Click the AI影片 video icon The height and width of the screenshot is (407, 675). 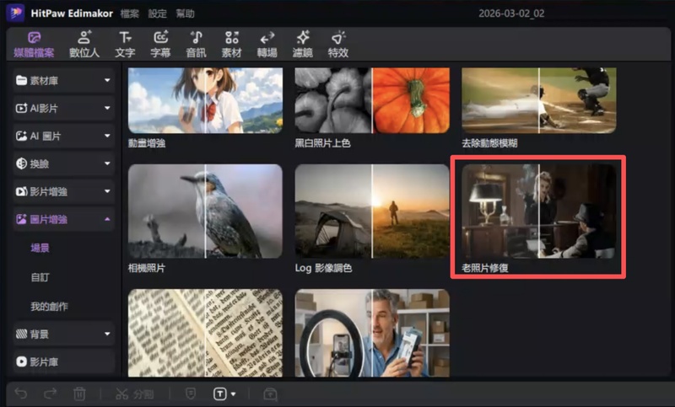(x=22, y=108)
